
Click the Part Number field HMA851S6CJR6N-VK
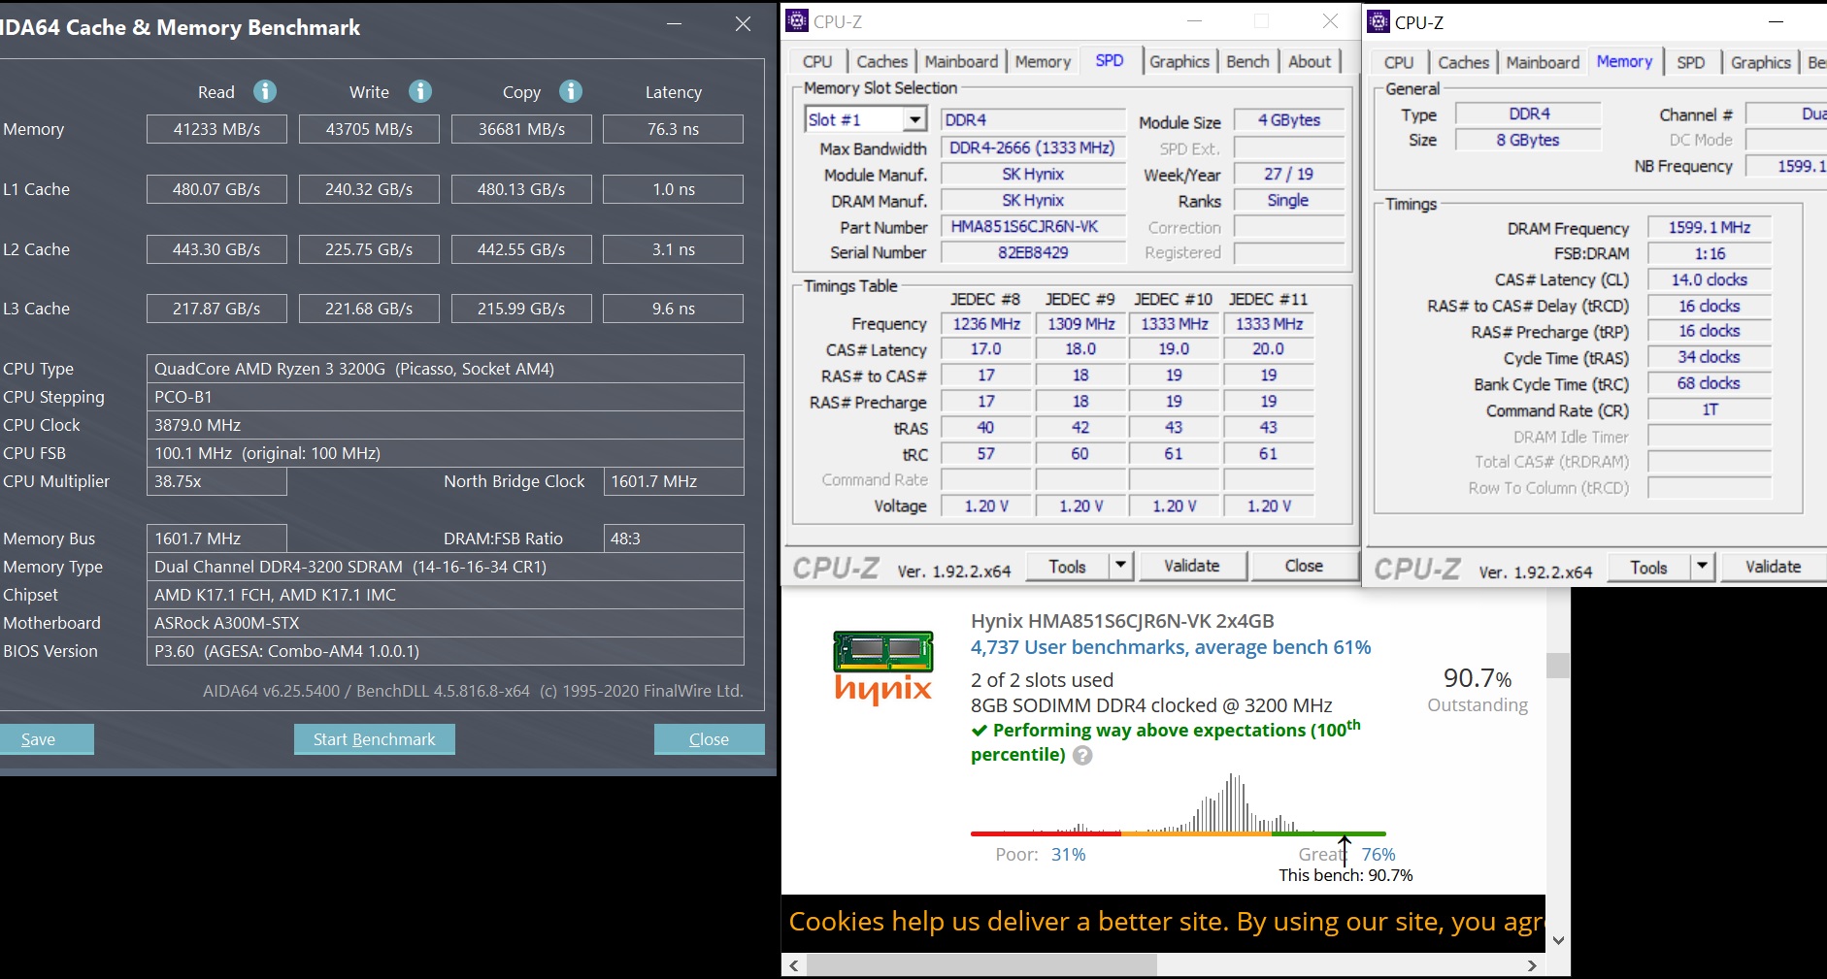tap(1034, 226)
